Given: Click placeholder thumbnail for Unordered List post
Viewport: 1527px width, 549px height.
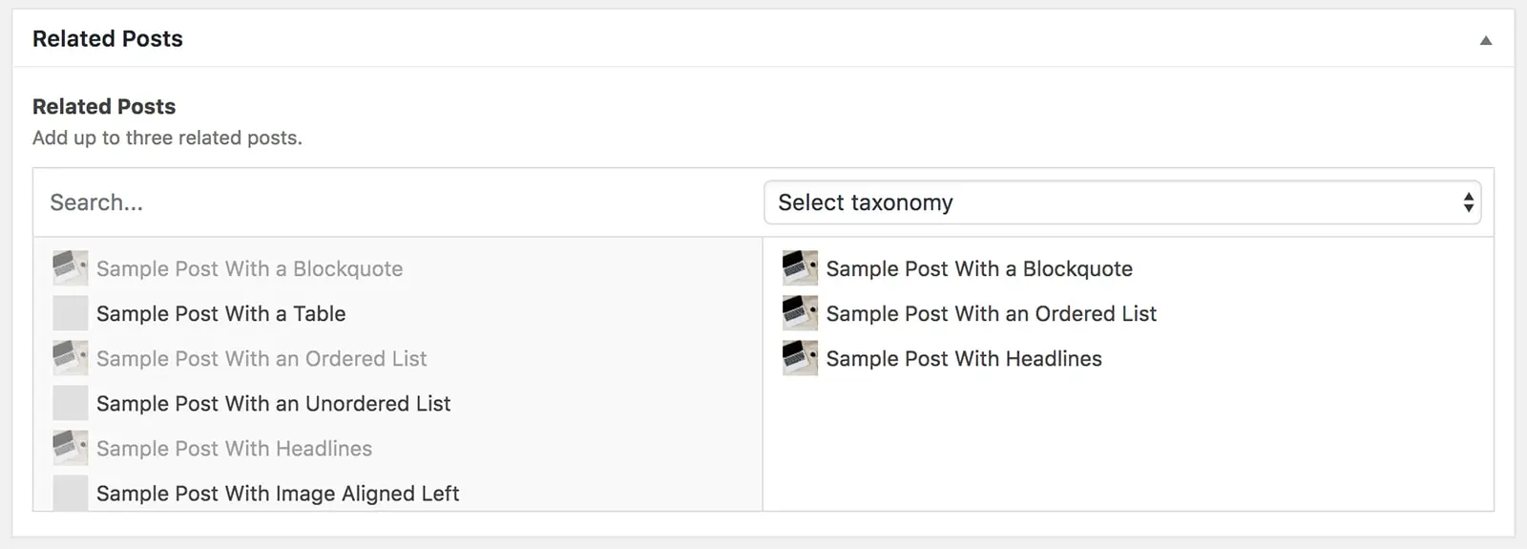Looking at the screenshot, I should point(71,403).
